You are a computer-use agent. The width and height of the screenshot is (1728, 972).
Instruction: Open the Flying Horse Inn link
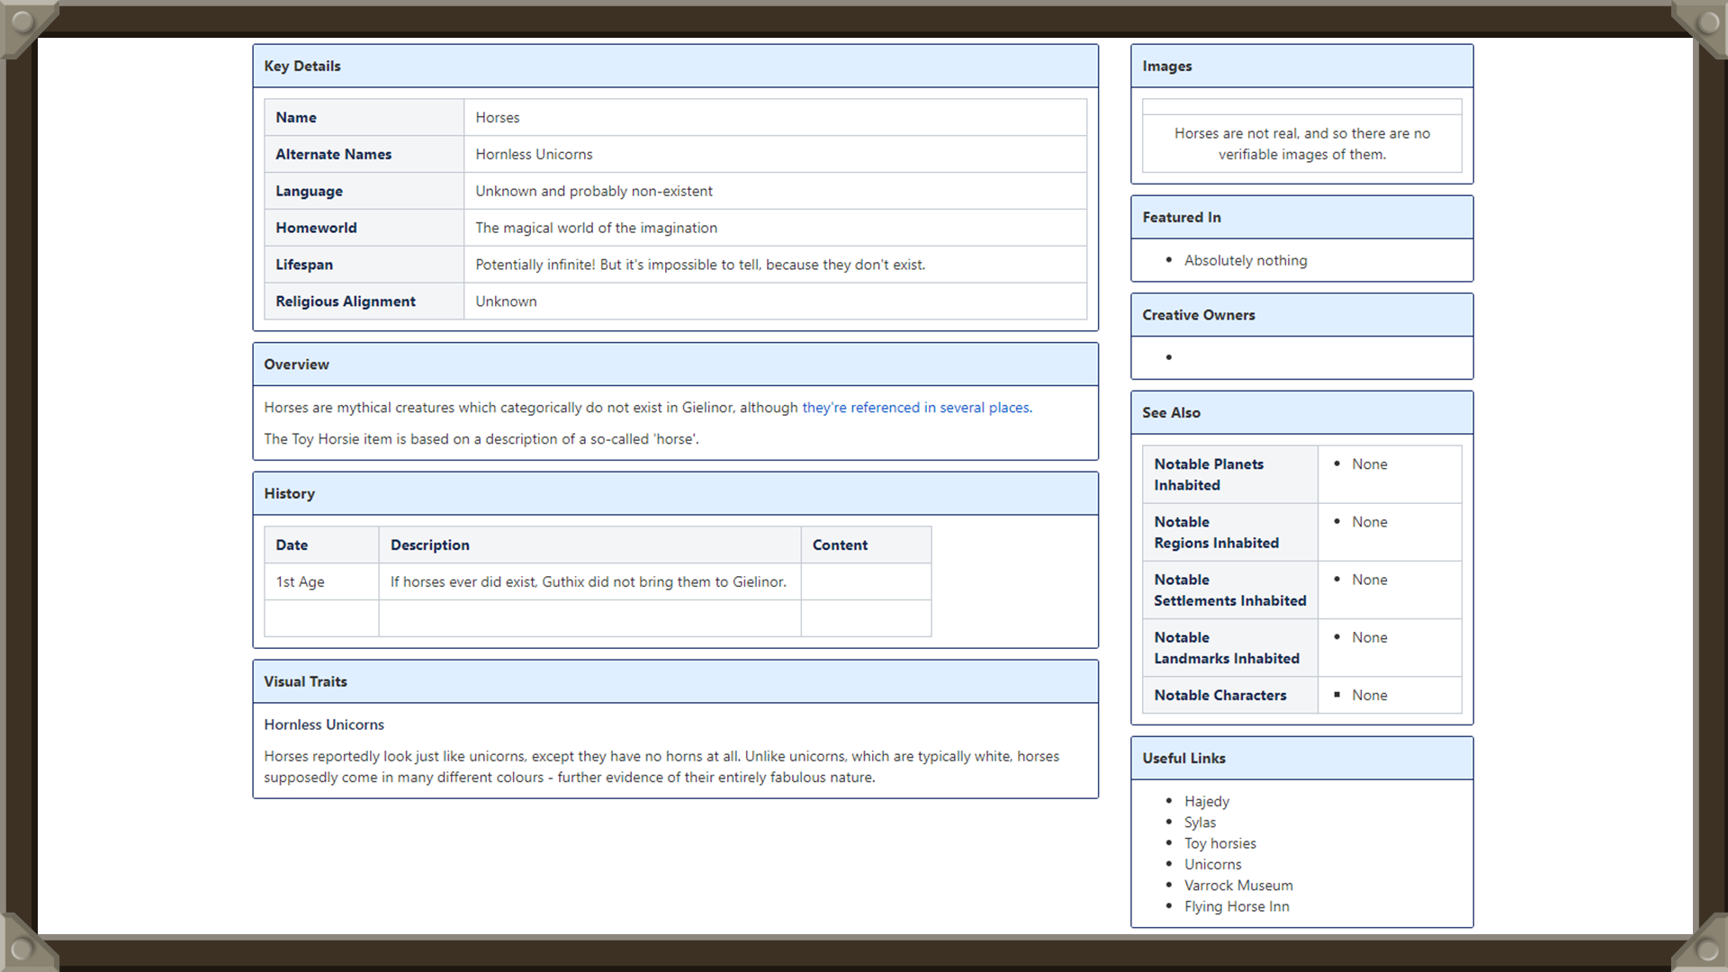1237,906
